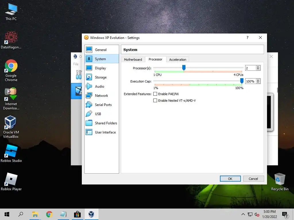The width and height of the screenshot is (294, 220).
Task: Click the VirtualBox taskbar button
Action: tap(91, 214)
